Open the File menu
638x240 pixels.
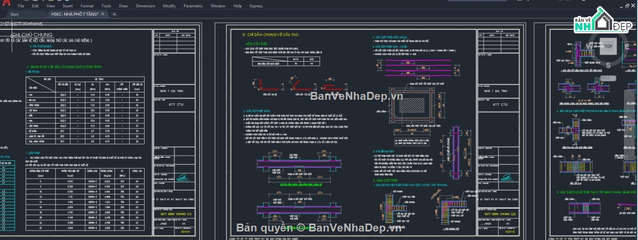pyautogui.click(x=21, y=6)
